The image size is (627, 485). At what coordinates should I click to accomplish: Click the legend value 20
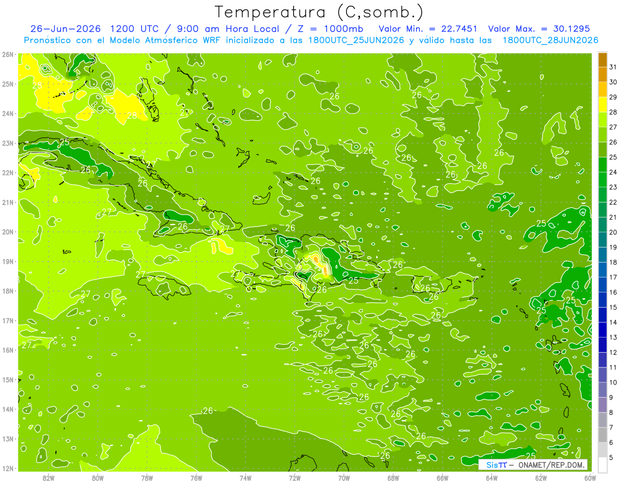click(613, 232)
